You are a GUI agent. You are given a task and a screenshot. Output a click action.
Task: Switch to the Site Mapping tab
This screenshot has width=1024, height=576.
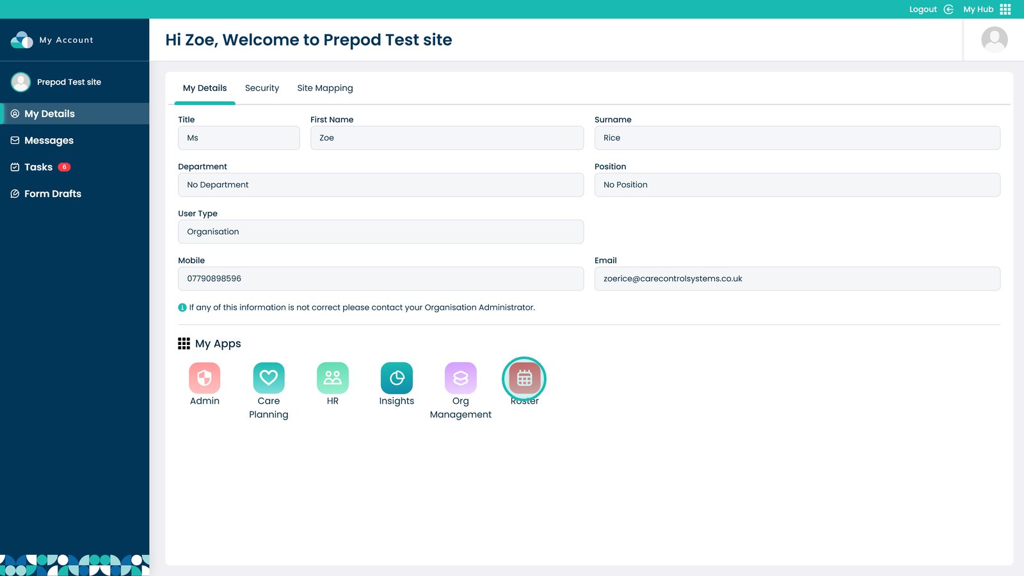pyautogui.click(x=325, y=88)
